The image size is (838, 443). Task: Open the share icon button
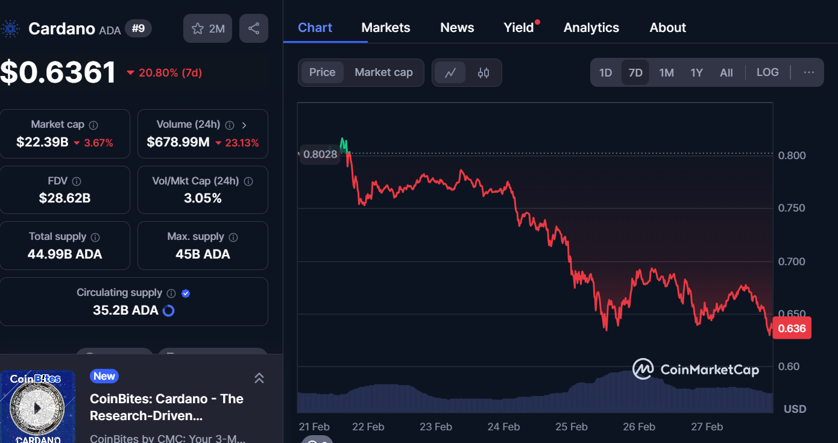click(x=254, y=28)
